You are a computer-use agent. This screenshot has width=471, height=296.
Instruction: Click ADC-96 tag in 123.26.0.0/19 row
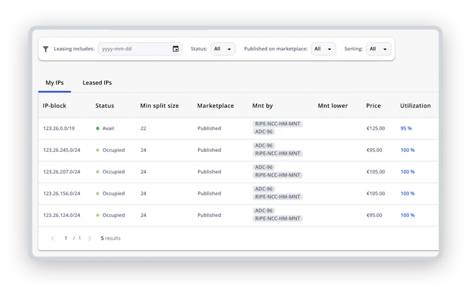click(264, 132)
